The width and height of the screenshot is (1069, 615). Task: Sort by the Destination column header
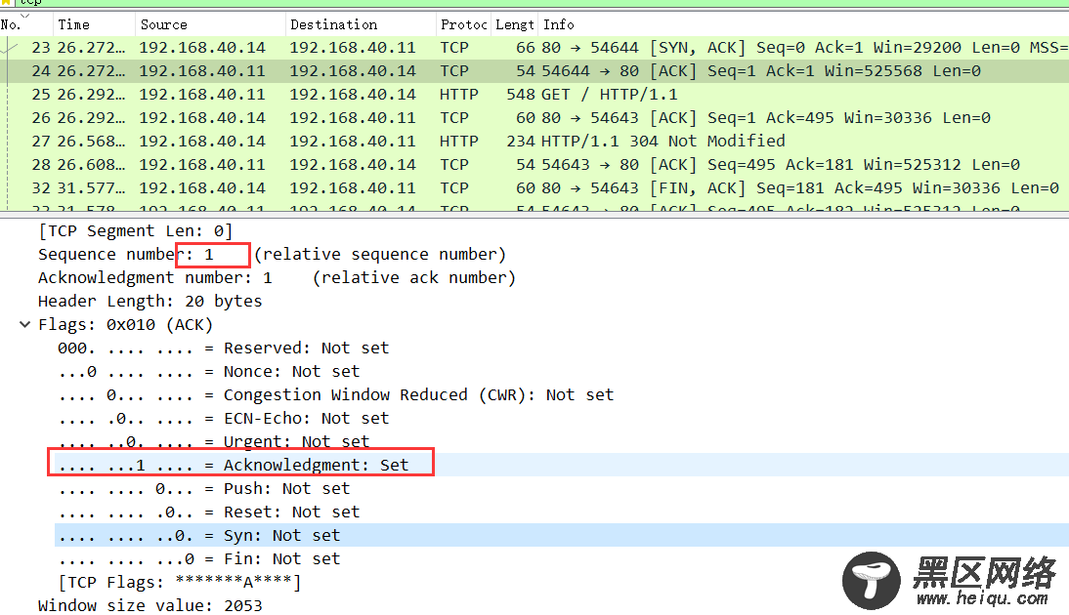pos(361,24)
